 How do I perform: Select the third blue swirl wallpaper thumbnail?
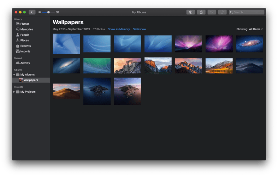pos(128,44)
